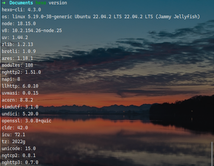Select the 'hexo' command word
This screenshot has height=166, width=214.
click(x=41, y=3)
